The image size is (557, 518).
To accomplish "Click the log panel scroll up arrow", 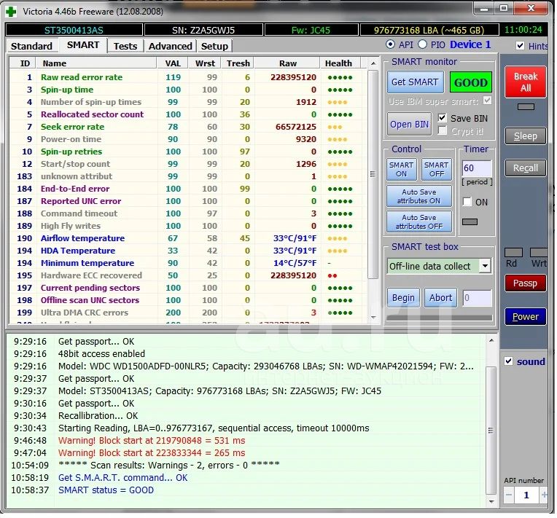I will coord(491,341).
